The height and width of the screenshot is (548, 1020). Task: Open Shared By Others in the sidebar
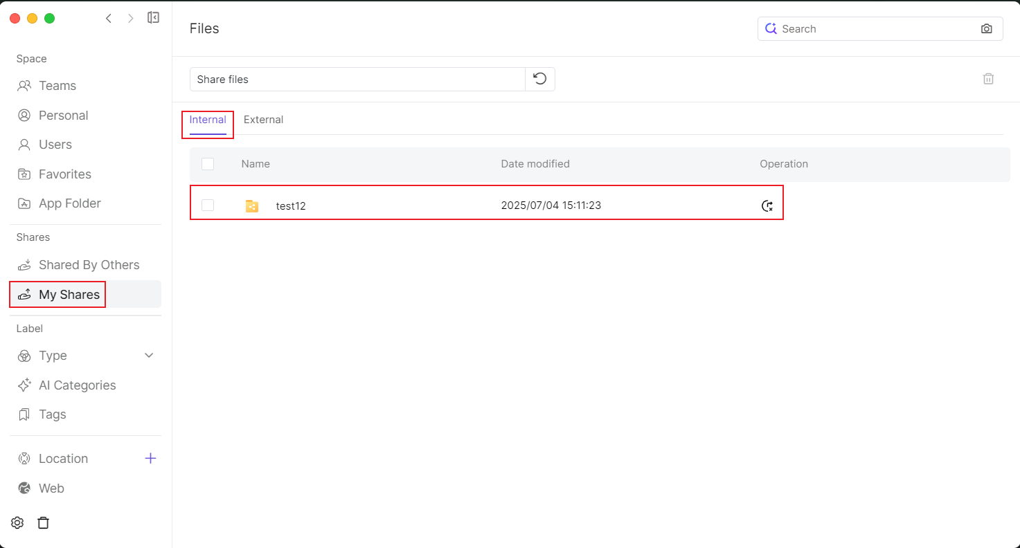(x=89, y=265)
